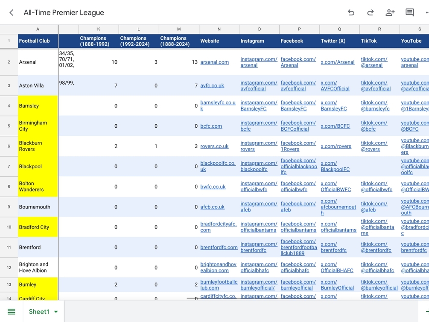
Task: Select row 9 header
Action: [x=9, y=207]
